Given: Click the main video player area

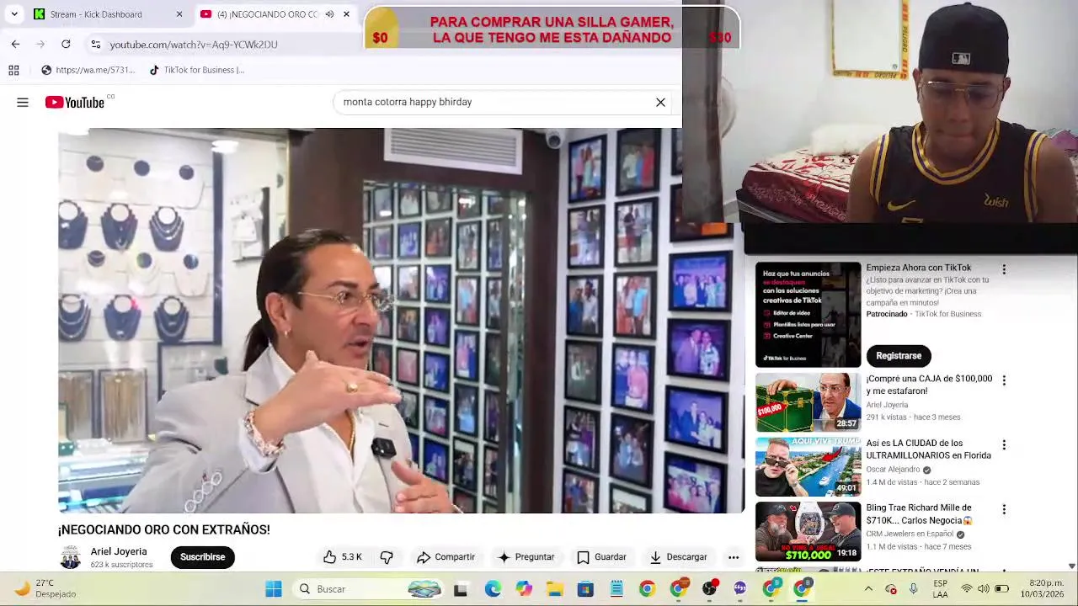Looking at the screenshot, I should tap(401, 321).
